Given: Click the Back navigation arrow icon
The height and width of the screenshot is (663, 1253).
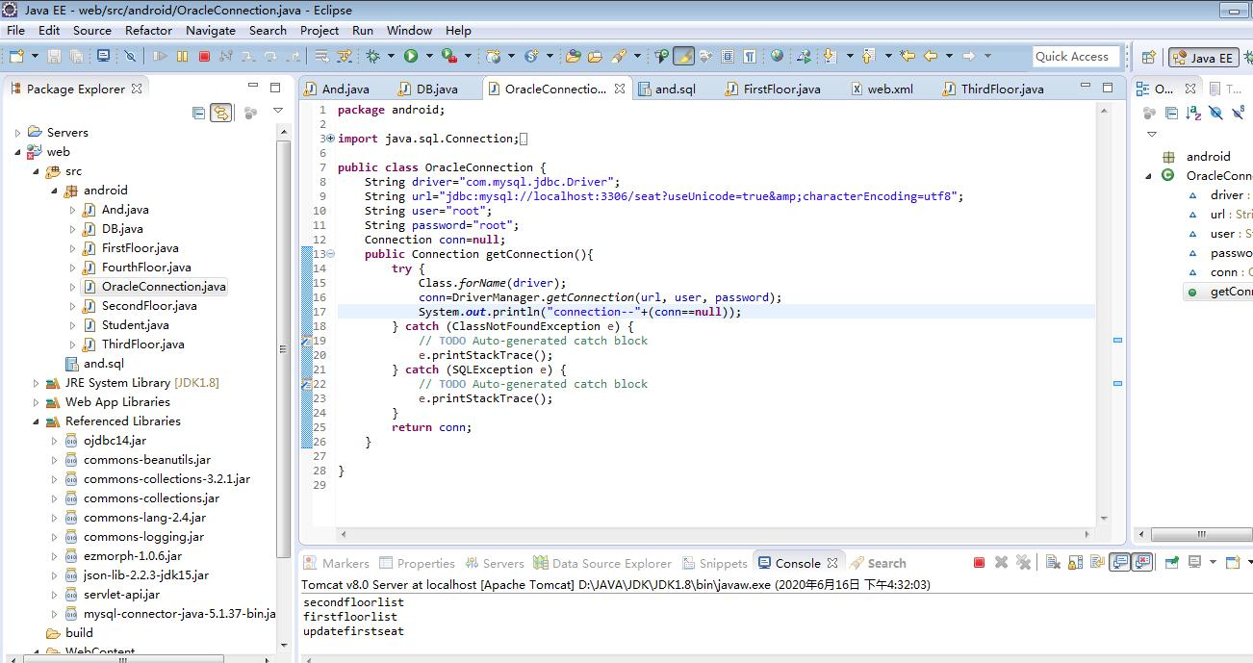Looking at the screenshot, I should 930,56.
